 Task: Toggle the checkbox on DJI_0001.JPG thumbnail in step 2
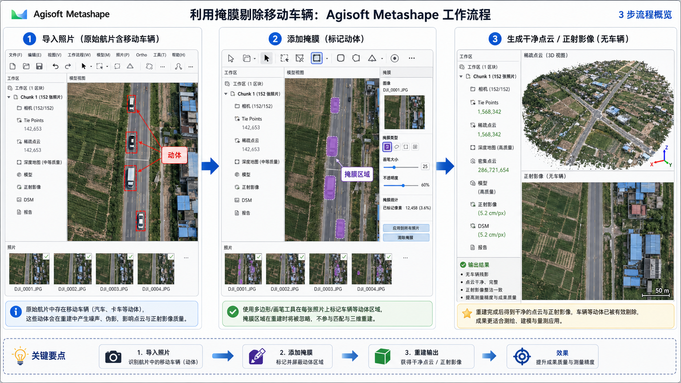pos(259,257)
